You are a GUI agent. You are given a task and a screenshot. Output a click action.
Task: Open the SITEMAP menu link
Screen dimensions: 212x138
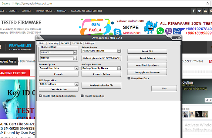click(62, 11)
